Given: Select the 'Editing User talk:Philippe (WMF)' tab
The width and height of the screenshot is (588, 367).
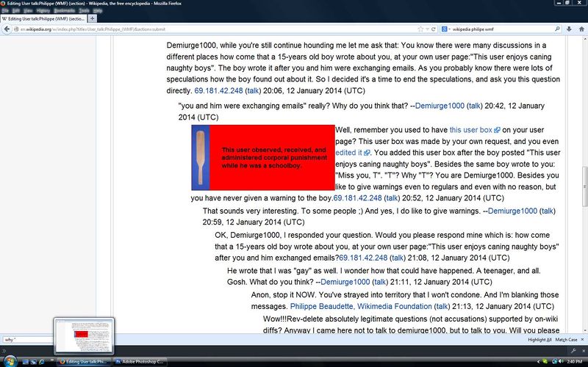Looking at the screenshot, I should point(44,18).
